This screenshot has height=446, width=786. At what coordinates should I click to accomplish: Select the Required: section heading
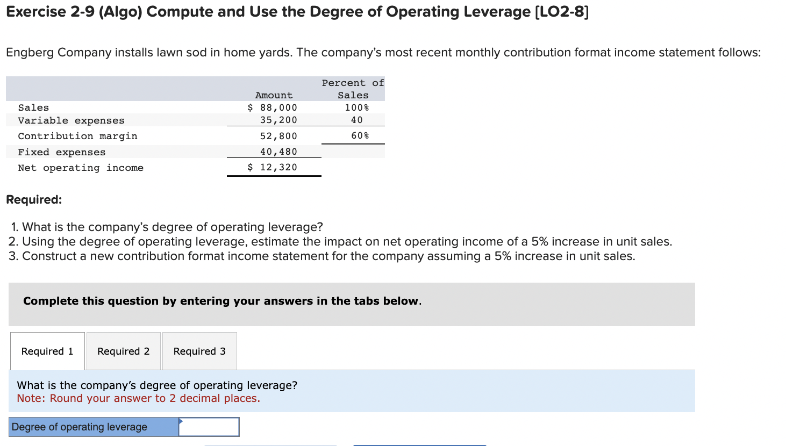(34, 199)
